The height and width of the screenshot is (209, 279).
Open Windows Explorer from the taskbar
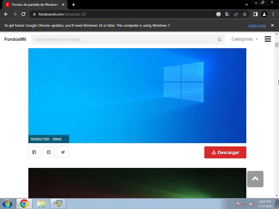(41, 204)
